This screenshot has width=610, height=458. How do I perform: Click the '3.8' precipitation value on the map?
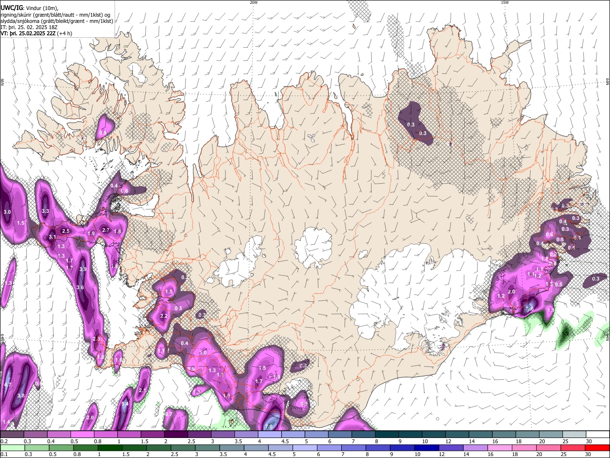point(21,396)
